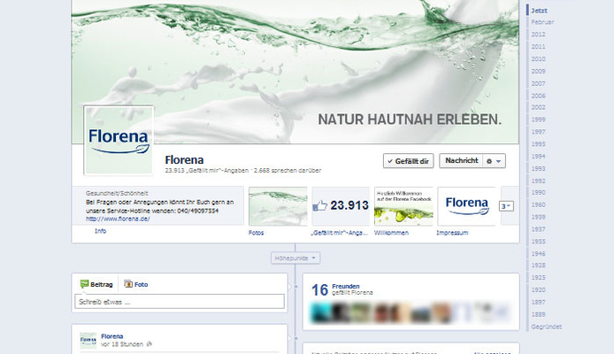Click the NATUR HAUTNAH ERLEBEN cover photo

tap(295, 72)
